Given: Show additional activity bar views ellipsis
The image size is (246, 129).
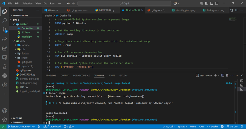Looking at the screenshot, I should click(x=4, y=94).
